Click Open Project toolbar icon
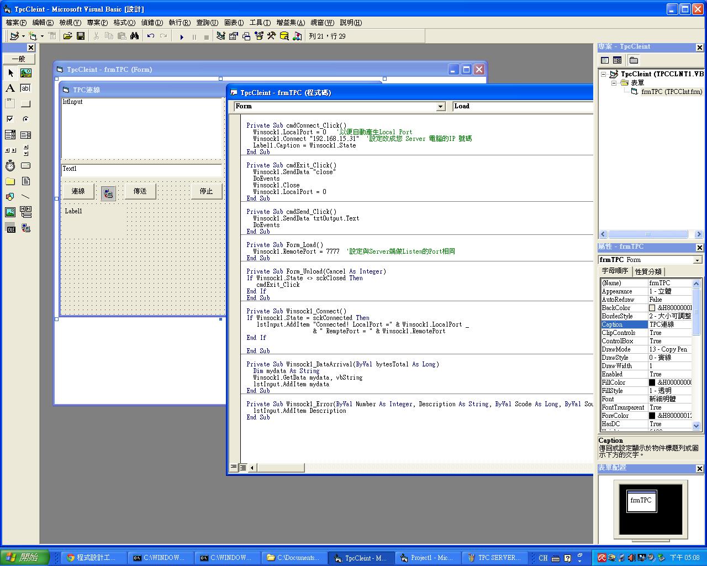 [x=67, y=36]
